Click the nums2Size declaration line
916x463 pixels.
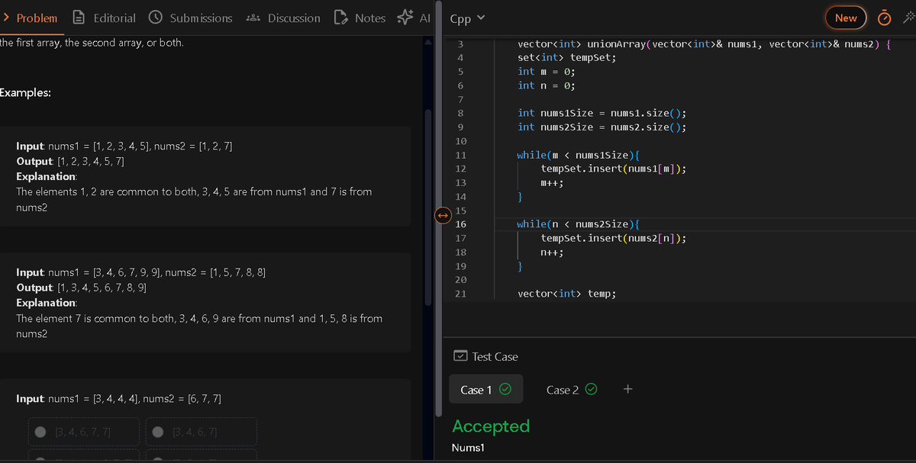coord(602,127)
